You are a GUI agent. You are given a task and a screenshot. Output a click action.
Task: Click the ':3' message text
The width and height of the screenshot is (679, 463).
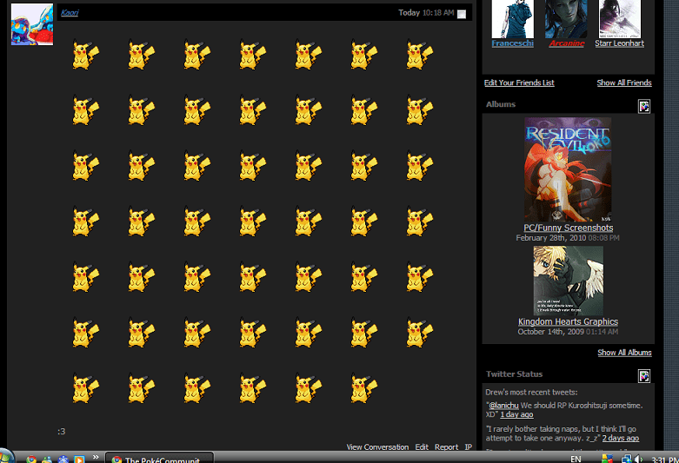pyautogui.click(x=62, y=432)
